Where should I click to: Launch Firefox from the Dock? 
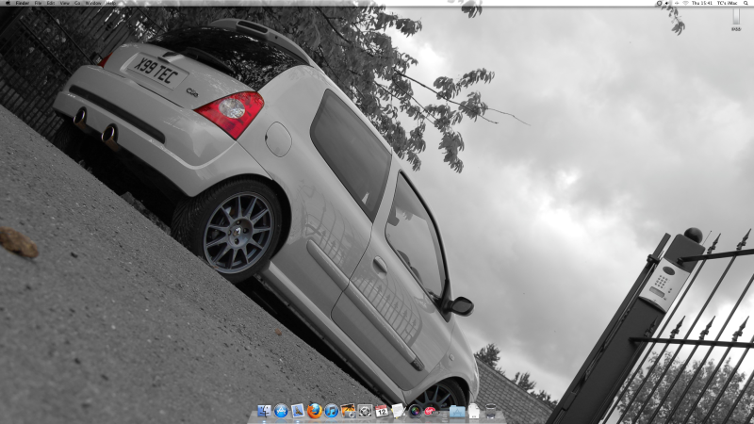click(x=315, y=411)
